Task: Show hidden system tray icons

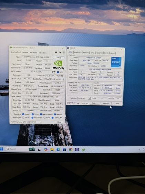Action: click(139, 150)
